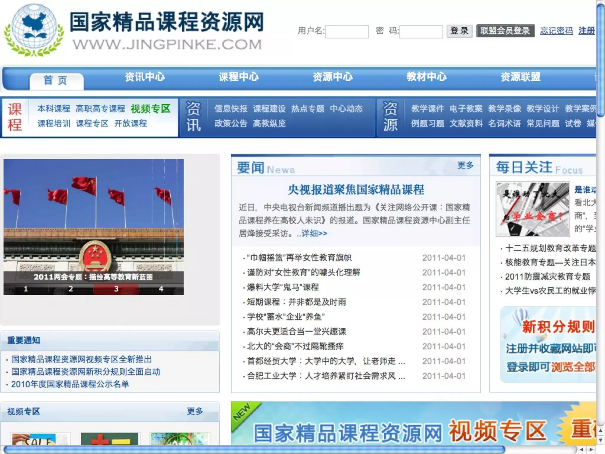
Task: Open the 忘记密码 link
Action: pos(556,31)
